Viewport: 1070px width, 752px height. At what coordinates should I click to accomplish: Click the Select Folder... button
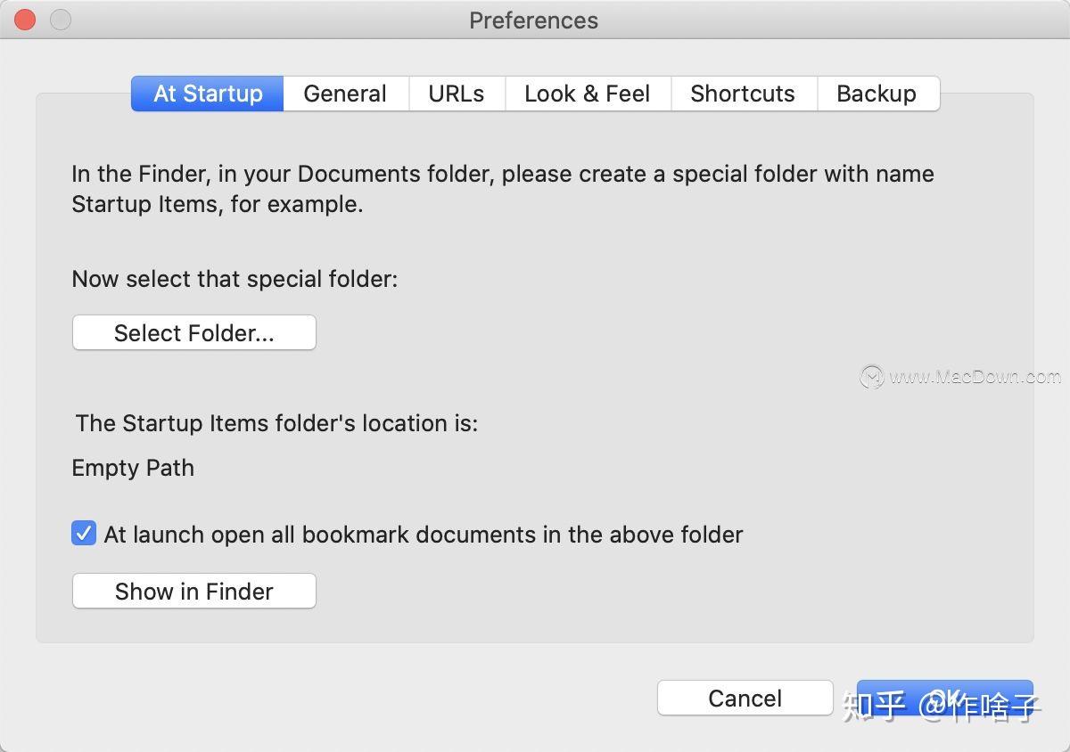pyautogui.click(x=194, y=332)
